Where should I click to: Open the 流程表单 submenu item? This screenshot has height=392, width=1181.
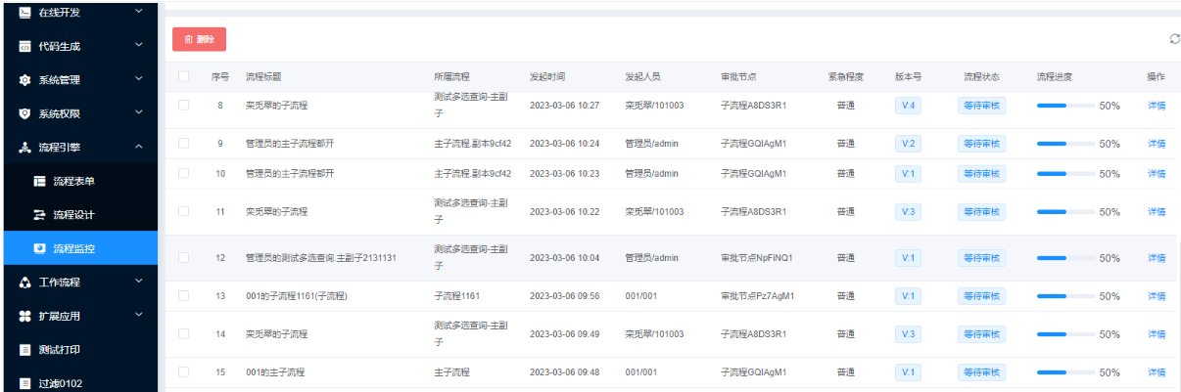(x=78, y=181)
